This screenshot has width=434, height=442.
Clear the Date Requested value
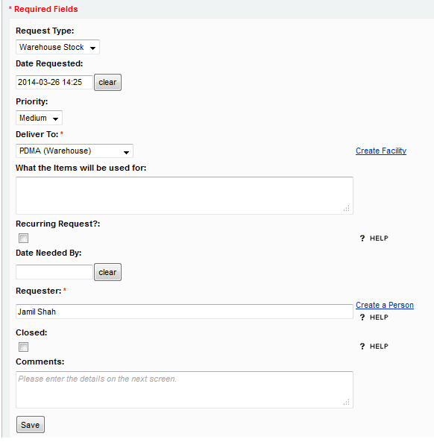[x=107, y=82]
